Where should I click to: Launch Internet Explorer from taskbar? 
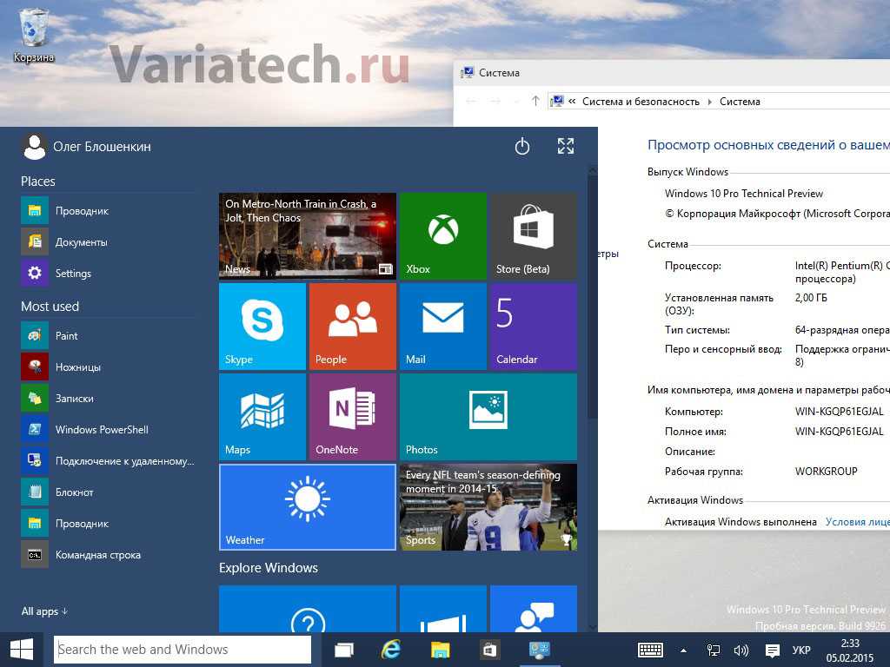(390, 650)
